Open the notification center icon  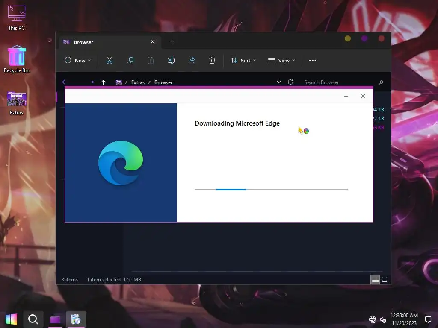tap(428, 319)
